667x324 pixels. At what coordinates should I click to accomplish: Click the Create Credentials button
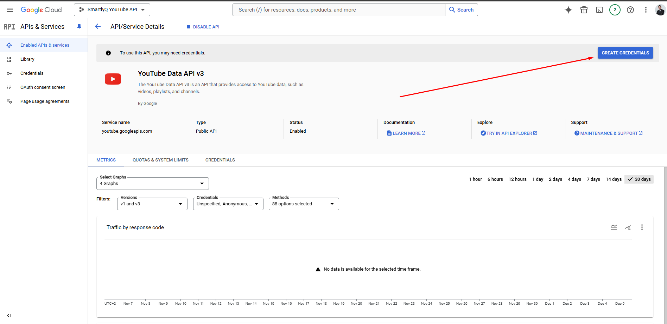pos(625,53)
